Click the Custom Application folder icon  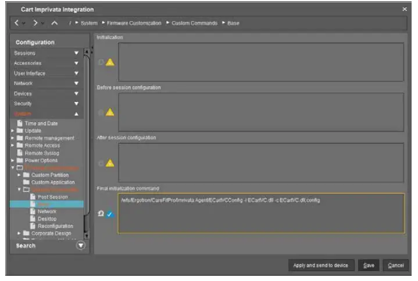[x=26, y=182]
